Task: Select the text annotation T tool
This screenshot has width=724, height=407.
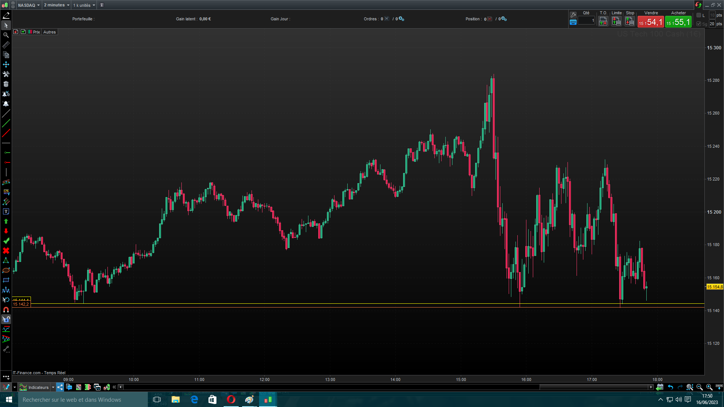Action: [6, 212]
